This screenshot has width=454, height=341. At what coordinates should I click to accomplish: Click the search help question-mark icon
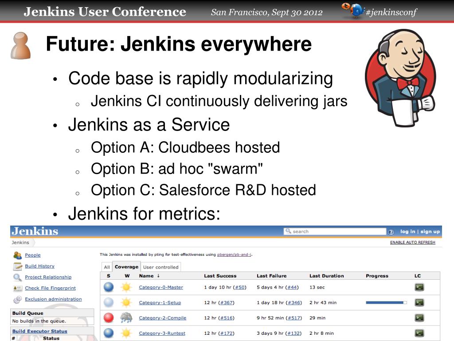pos(391,232)
